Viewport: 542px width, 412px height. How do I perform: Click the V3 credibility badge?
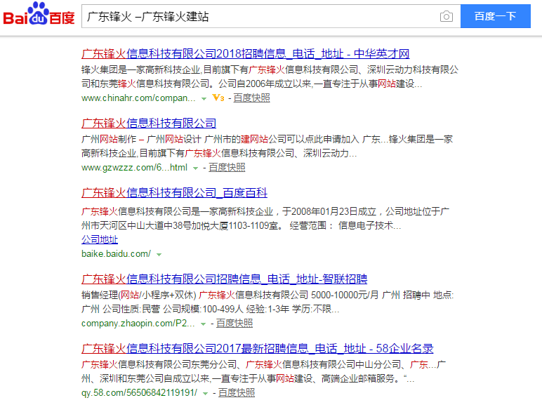[x=218, y=98]
